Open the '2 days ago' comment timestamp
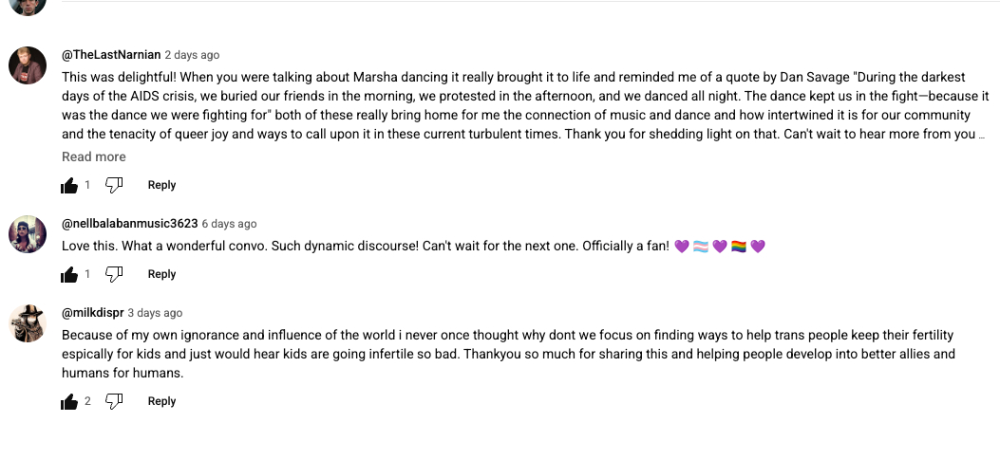 coord(192,55)
